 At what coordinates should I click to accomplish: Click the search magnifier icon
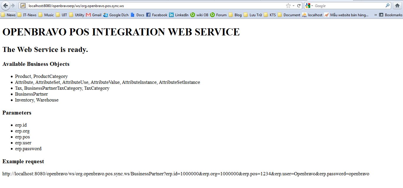(388, 6)
